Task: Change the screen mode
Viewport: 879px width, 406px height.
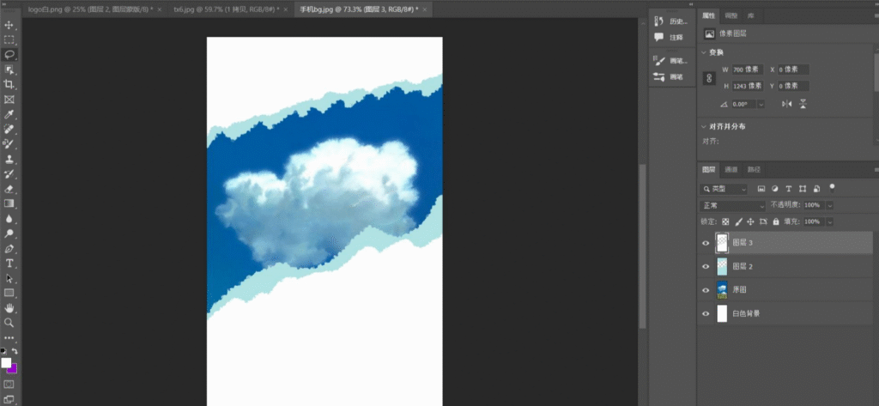Action: point(9,399)
